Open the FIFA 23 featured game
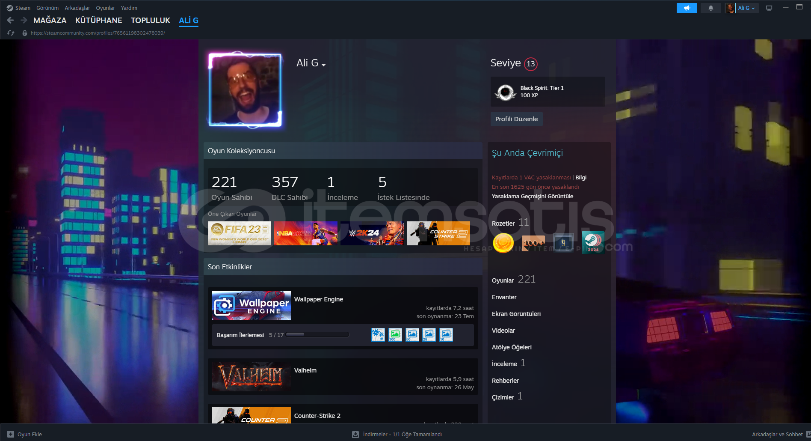 pos(240,233)
